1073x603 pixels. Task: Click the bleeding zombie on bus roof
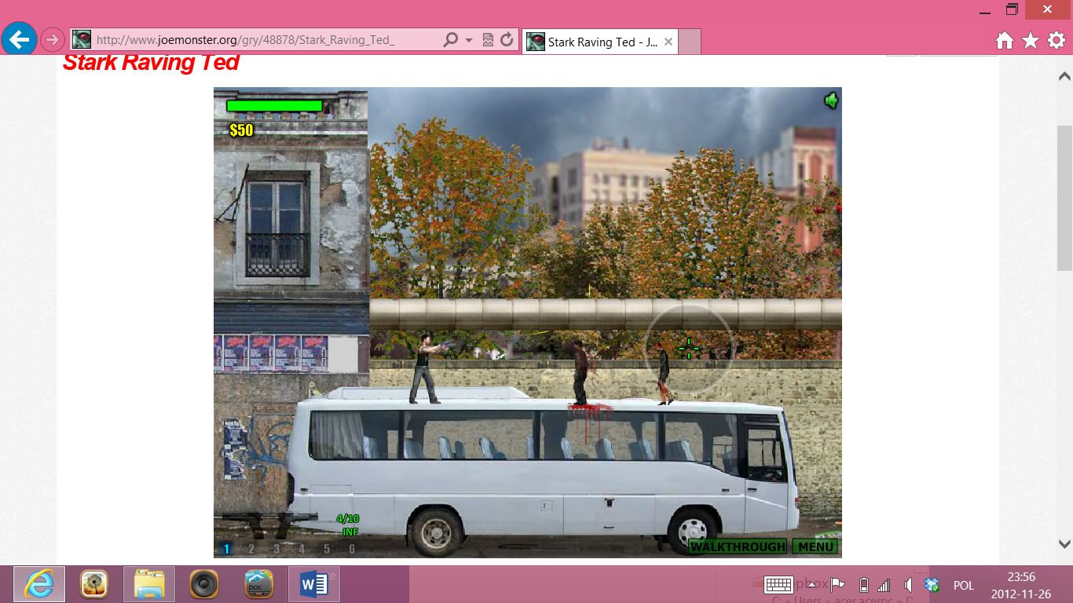[x=580, y=373]
